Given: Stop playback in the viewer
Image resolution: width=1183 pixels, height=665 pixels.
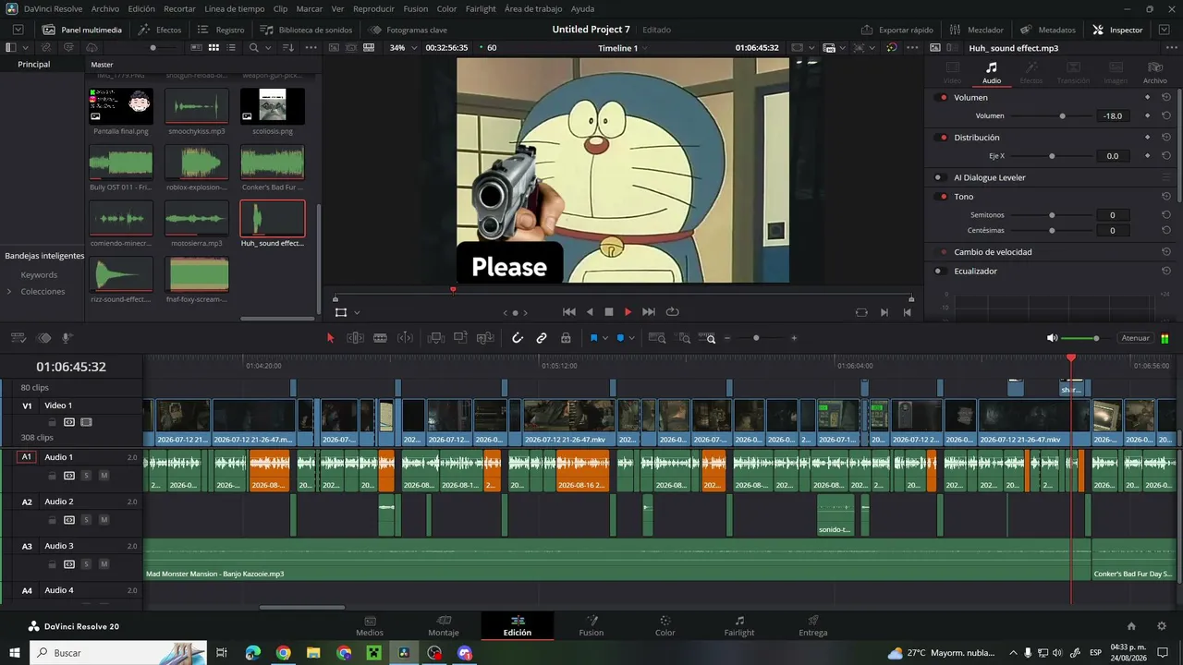Looking at the screenshot, I should (609, 312).
